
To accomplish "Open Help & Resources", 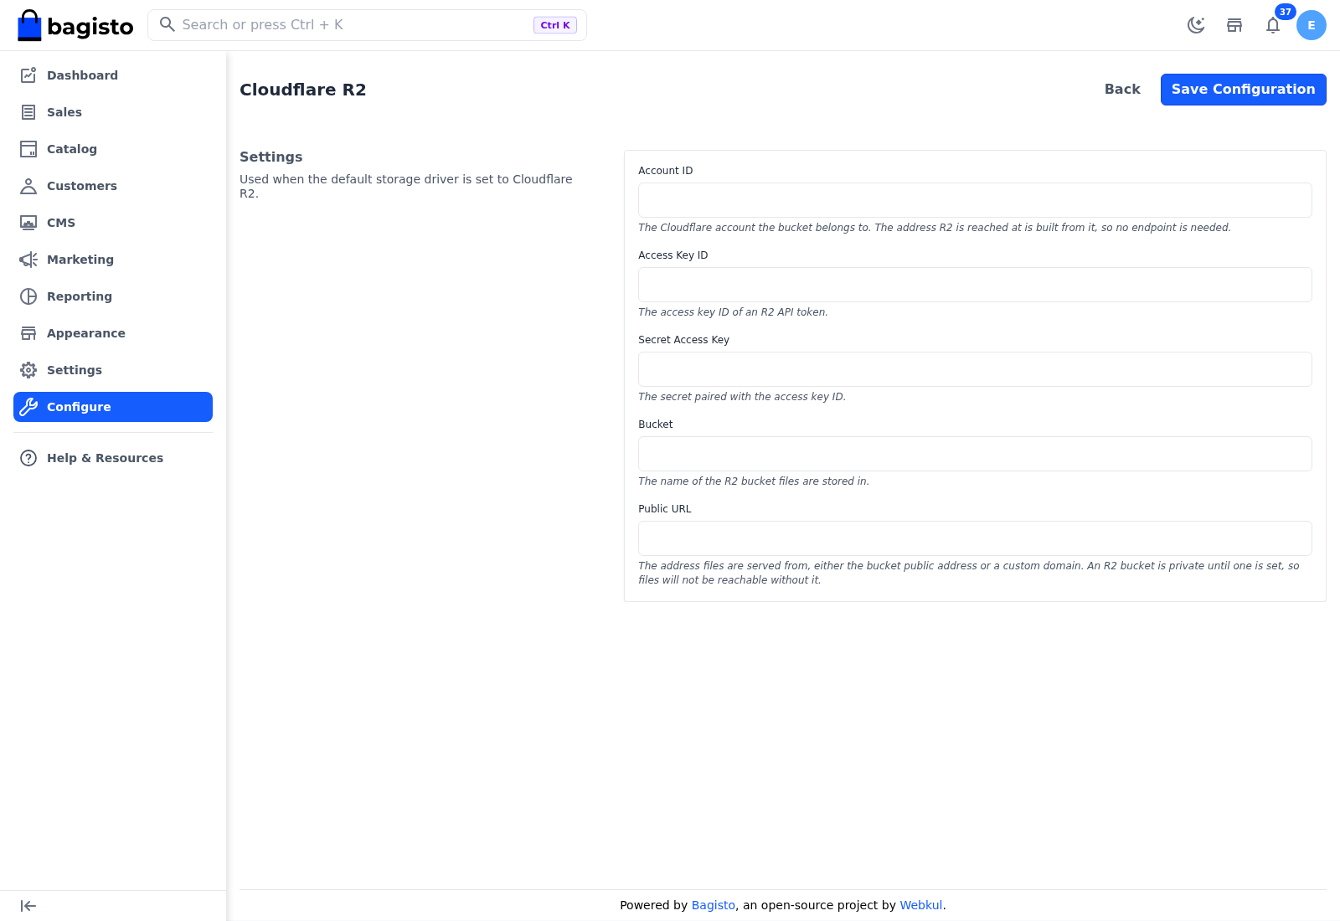I will click(113, 458).
